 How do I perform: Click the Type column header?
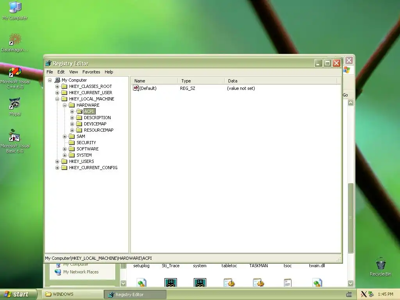(x=201, y=81)
